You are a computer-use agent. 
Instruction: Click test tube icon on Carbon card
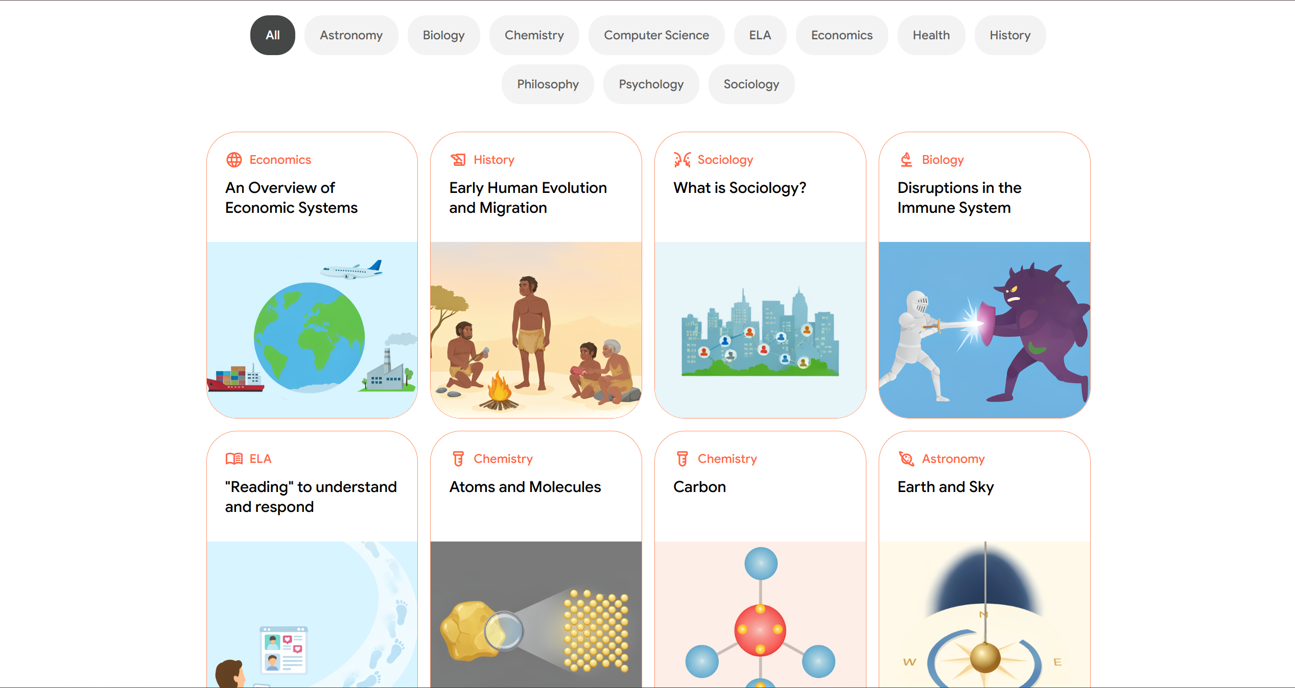682,459
